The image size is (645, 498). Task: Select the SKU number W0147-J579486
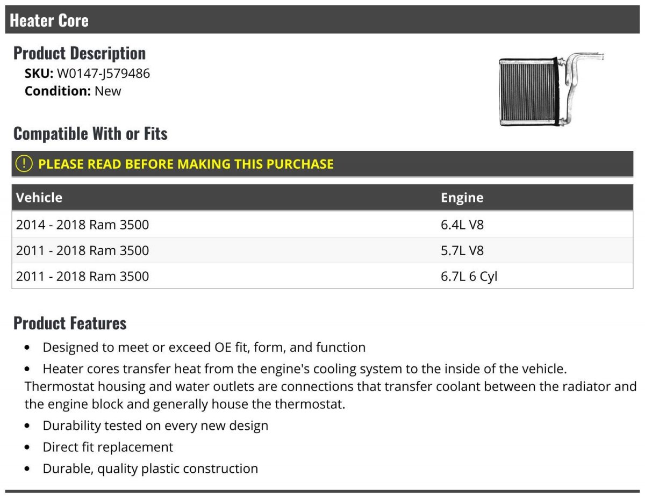(103, 74)
